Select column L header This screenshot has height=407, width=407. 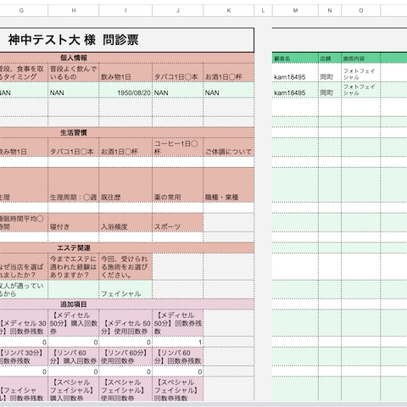click(263, 10)
